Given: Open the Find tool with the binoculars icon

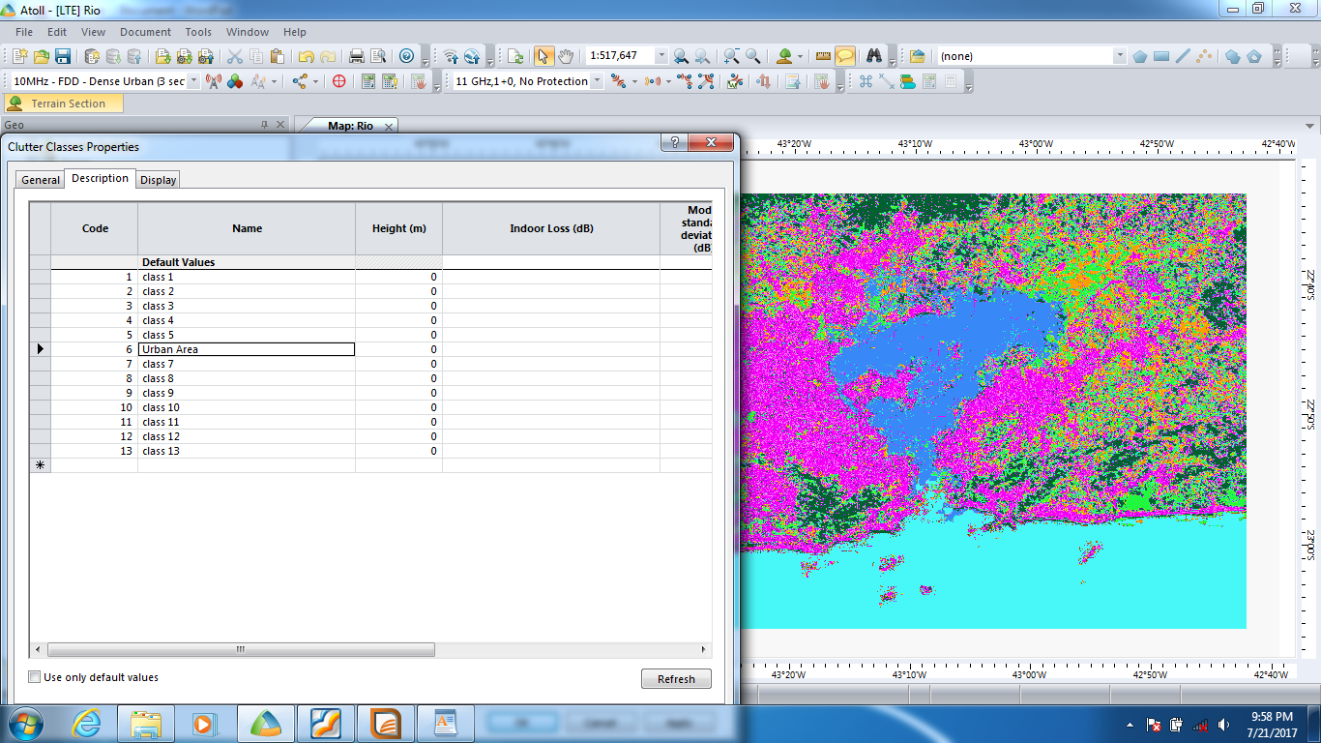Looking at the screenshot, I should point(875,56).
